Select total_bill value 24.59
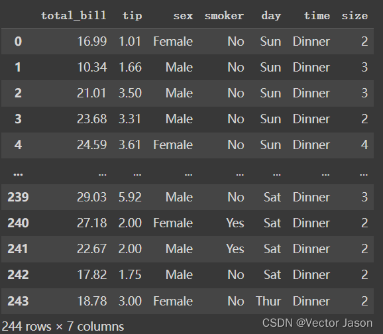The image size is (383, 334). pos(92,145)
